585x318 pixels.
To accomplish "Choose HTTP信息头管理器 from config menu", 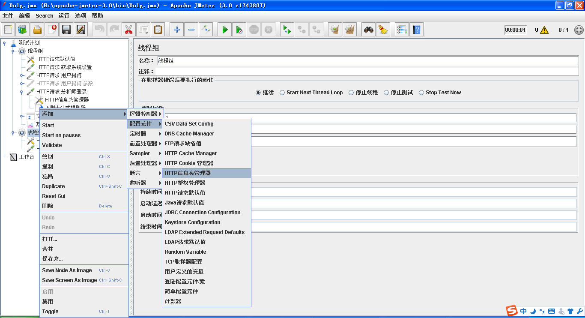I will pos(207,173).
